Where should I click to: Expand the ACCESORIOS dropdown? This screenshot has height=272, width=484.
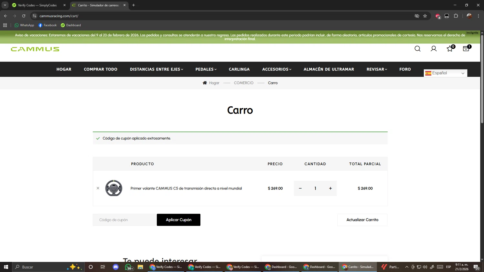[277, 69]
